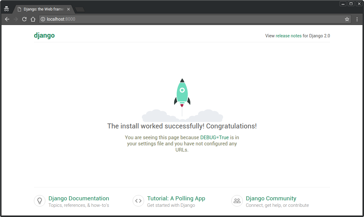Click the django logo heading
This screenshot has height=217, width=364.
(x=44, y=35)
